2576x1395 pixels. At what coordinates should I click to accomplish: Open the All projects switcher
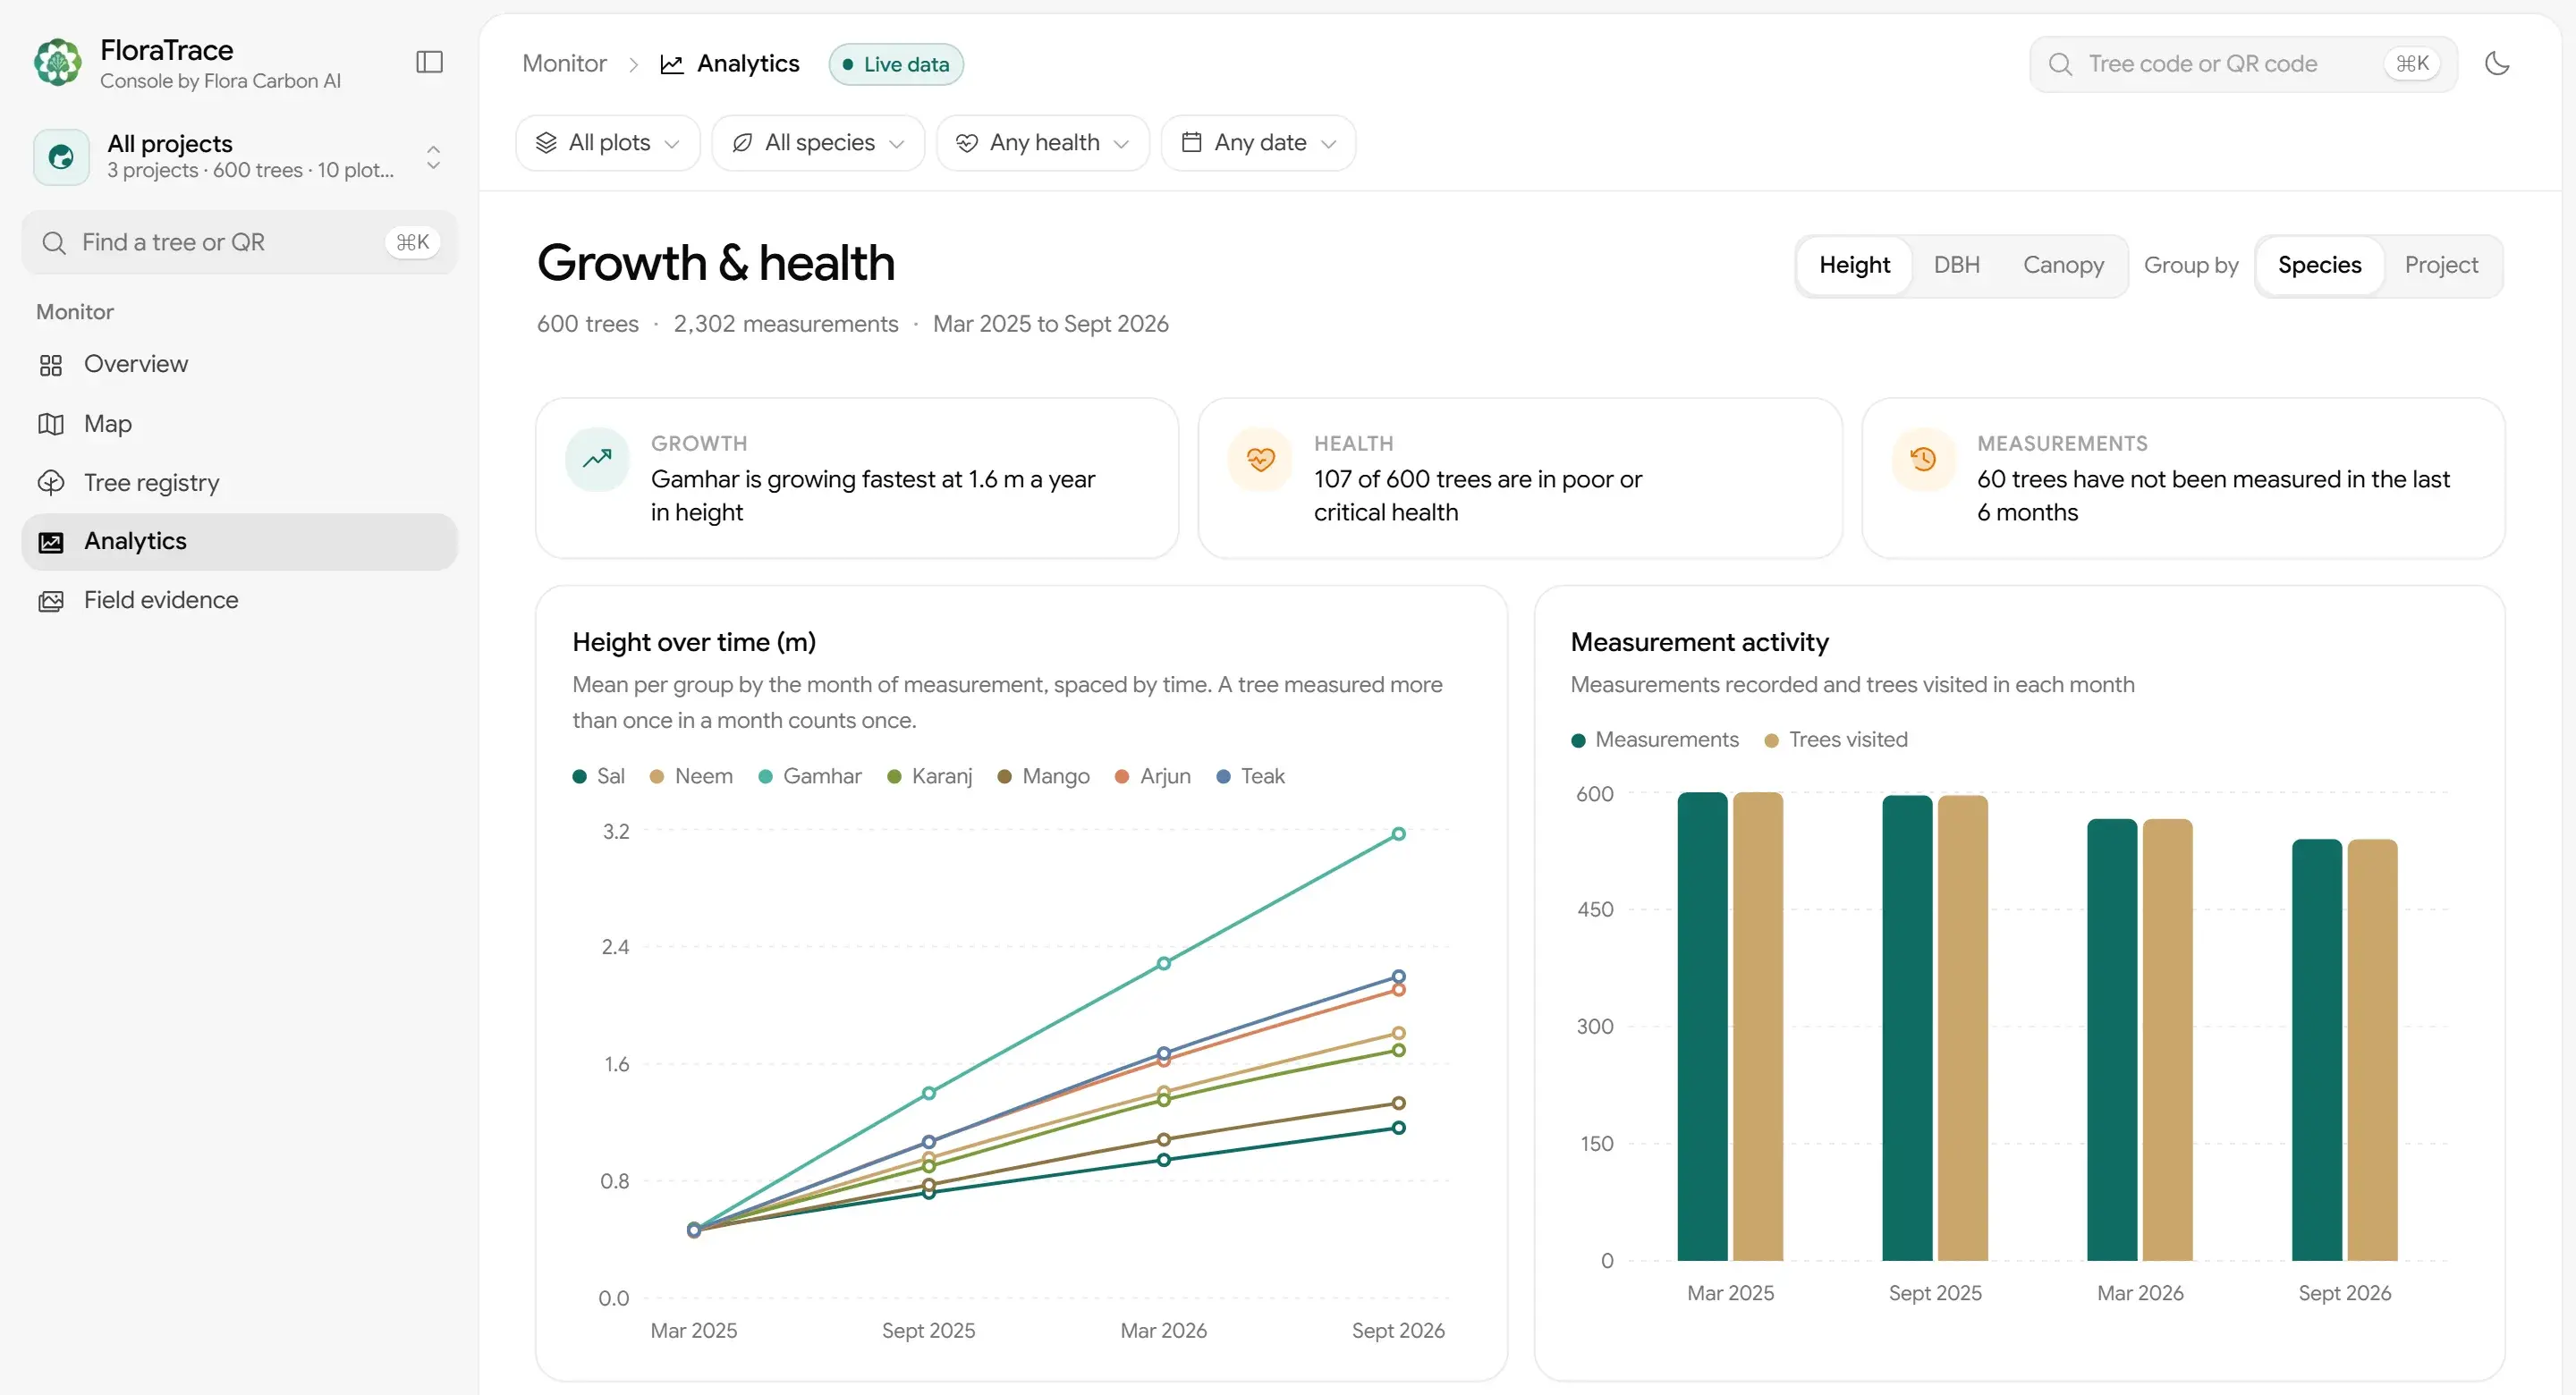pyautogui.click(x=239, y=157)
